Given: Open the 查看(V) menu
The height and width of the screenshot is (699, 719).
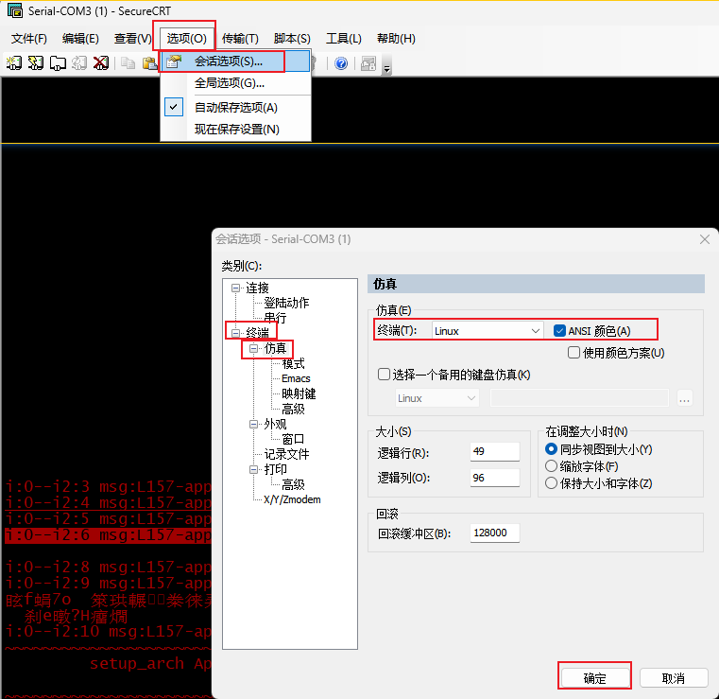Looking at the screenshot, I should point(132,39).
